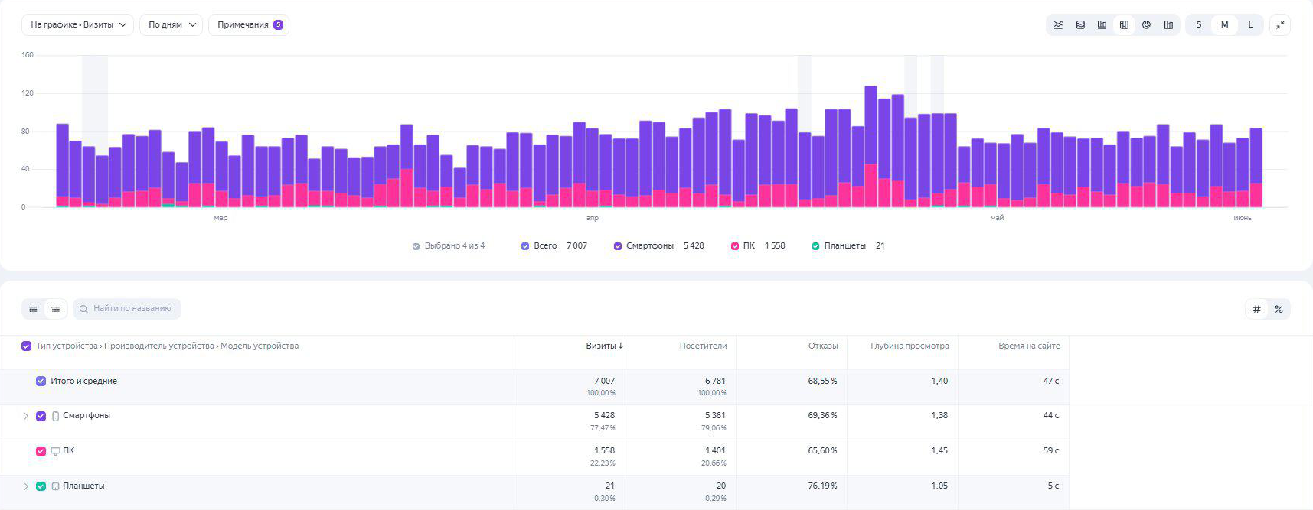Screen dimensions: 1313x510
Task: Click the magnifier icon in the search box
Action: pyautogui.click(x=83, y=309)
